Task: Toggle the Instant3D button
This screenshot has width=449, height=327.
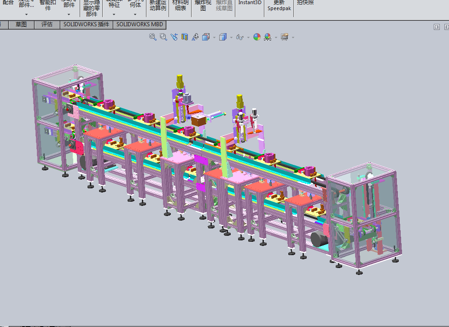Action: [x=250, y=3]
